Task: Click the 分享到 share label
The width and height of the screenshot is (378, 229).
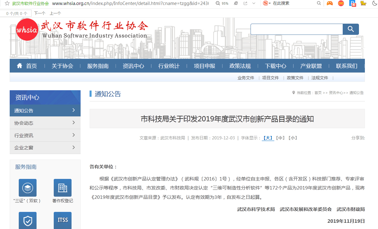Action: point(358,138)
